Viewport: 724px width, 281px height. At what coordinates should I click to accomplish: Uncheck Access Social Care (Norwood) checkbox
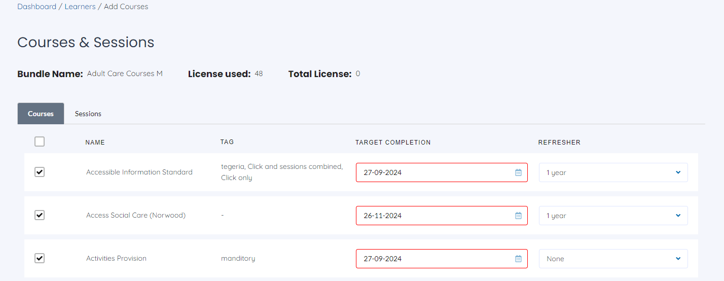coord(40,215)
